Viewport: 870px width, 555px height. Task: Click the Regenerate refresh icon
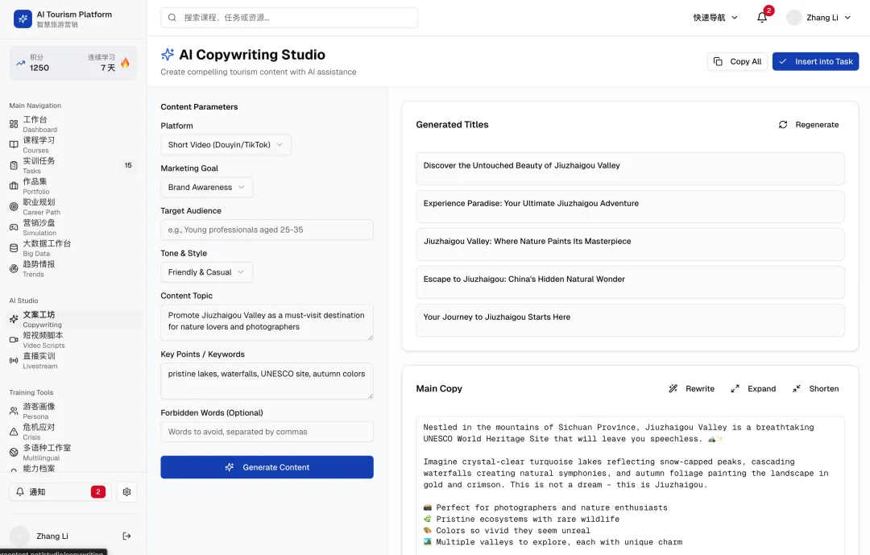point(783,124)
